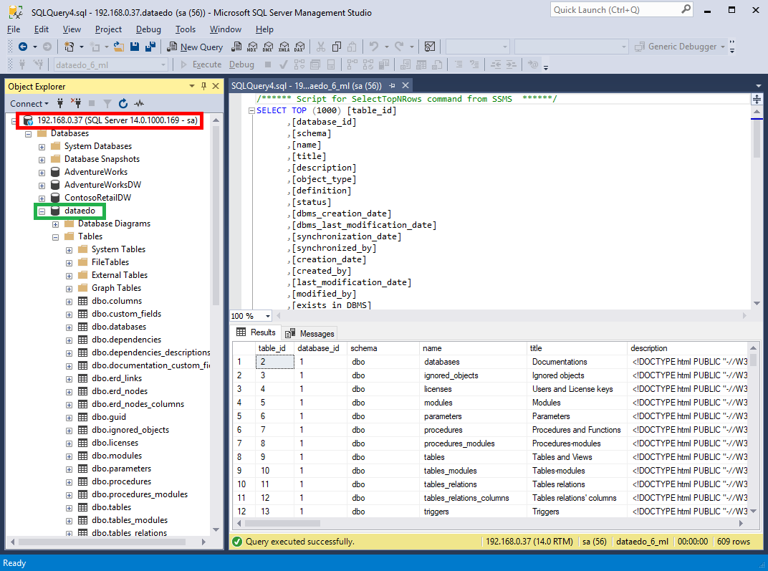768x571 pixels.
Task: Click the DAX query toolbar icon
Action: click(299, 47)
